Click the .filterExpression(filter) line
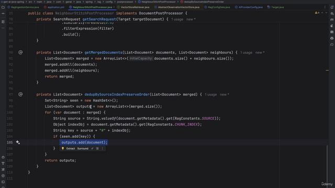This screenshot has height=188, width=335. click(87, 29)
